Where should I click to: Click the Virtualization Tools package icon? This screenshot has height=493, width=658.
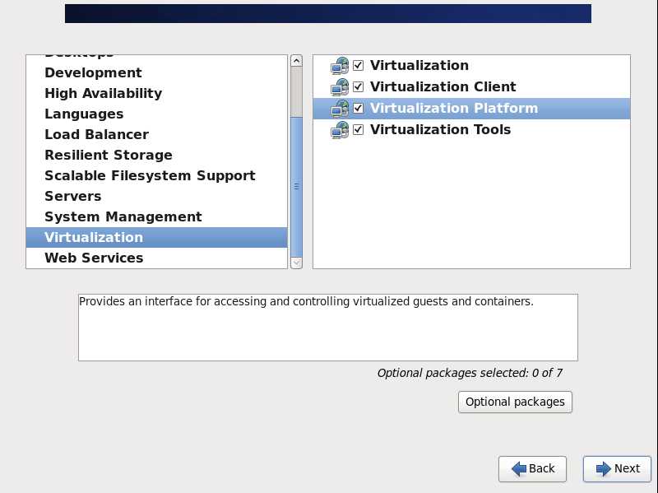340,130
